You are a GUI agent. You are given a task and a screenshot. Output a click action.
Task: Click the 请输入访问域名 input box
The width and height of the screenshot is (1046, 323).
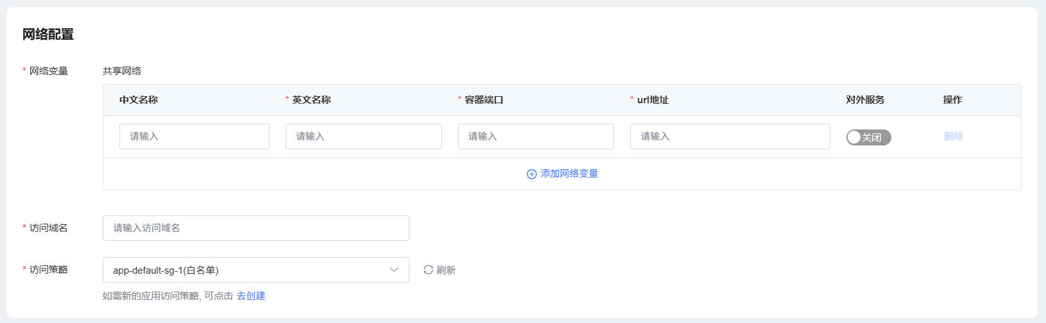255,228
